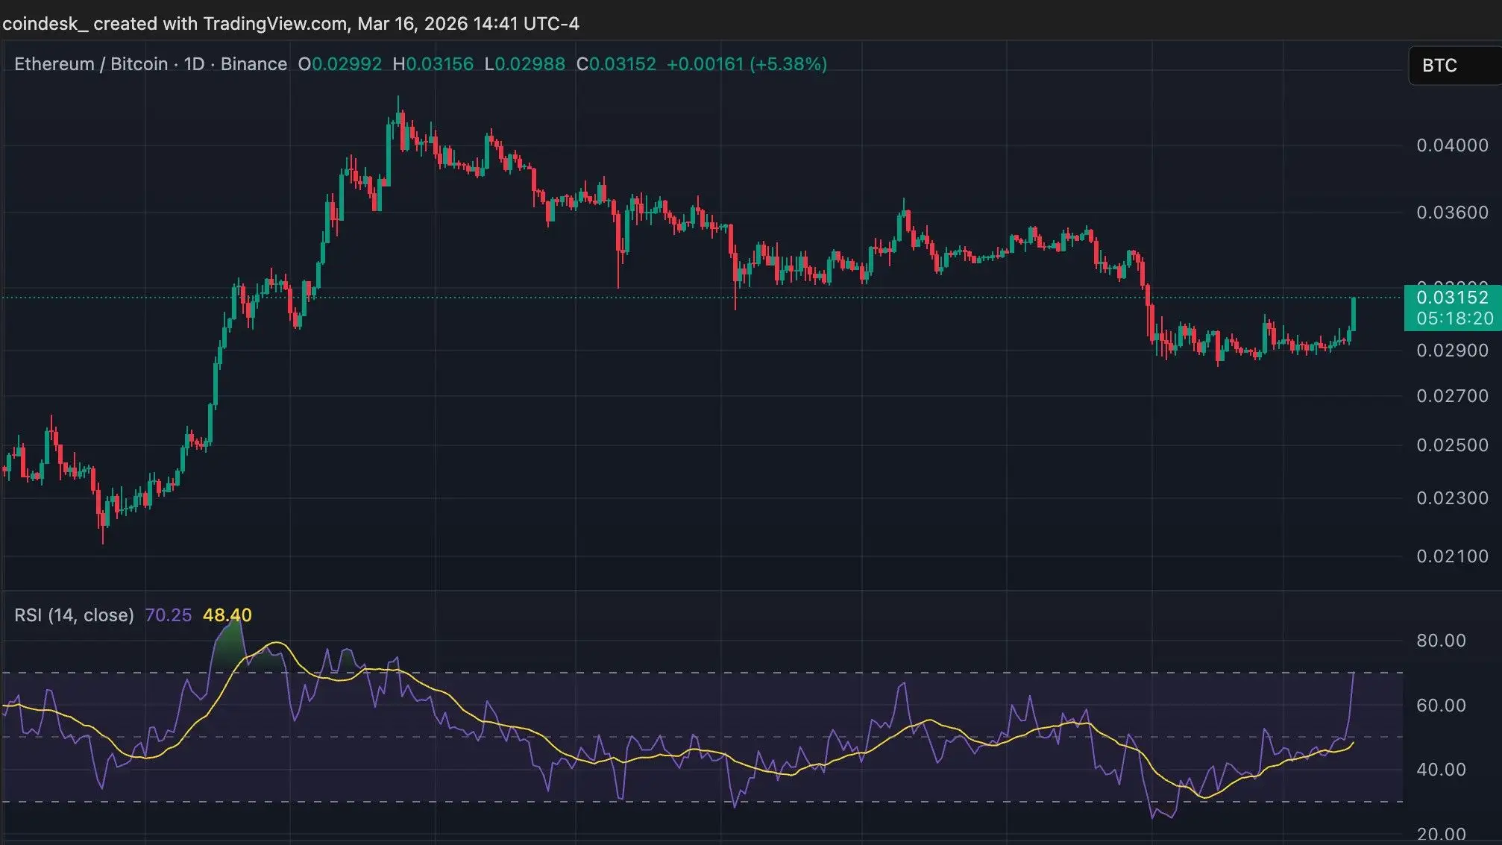Click the Binance exchange name

point(254,64)
